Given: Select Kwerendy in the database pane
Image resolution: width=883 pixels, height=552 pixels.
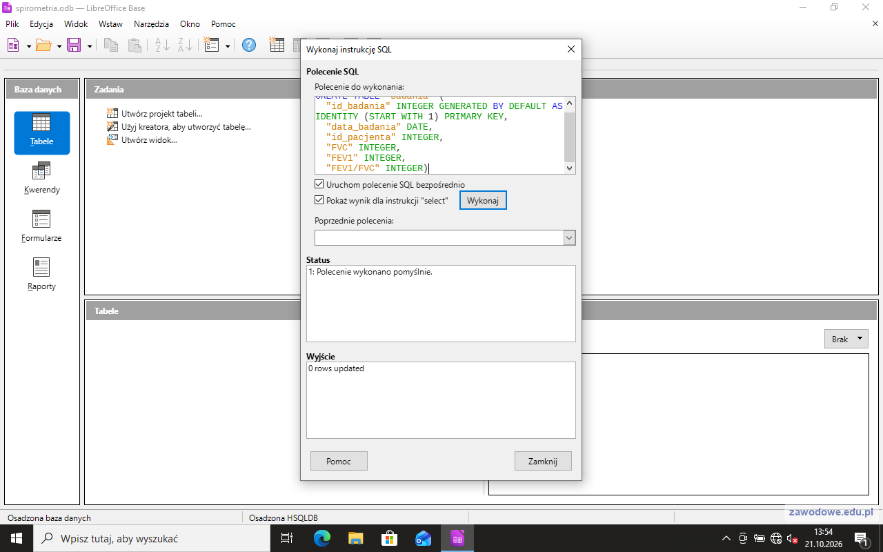Looking at the screenshot, I should tap(41, 179).
